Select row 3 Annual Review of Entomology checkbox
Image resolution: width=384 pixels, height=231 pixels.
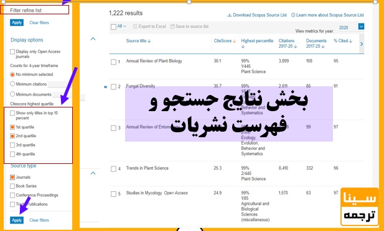[x=113, y=128]
